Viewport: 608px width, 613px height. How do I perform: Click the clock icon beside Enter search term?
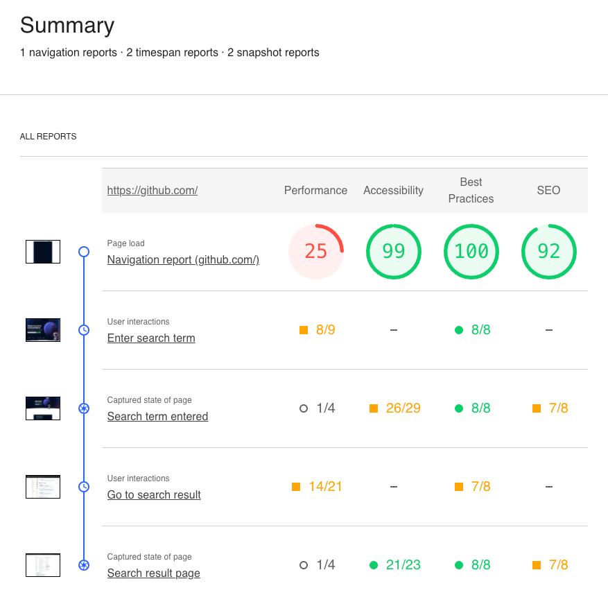(x=83, y=329)
